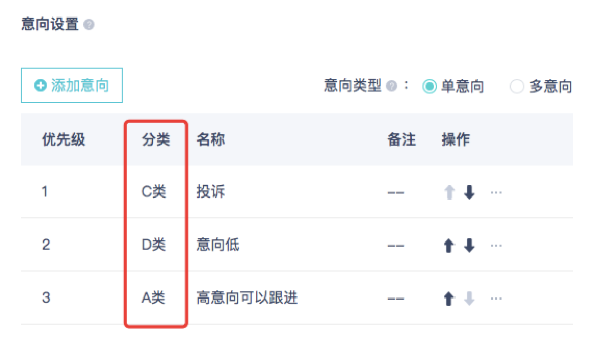
Task: Open more options for 高意向可以跟进 row
Action: [x=496, y=299]
